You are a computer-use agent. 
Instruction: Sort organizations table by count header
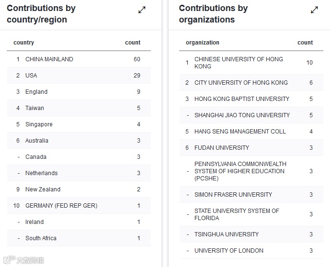point(305,43)
